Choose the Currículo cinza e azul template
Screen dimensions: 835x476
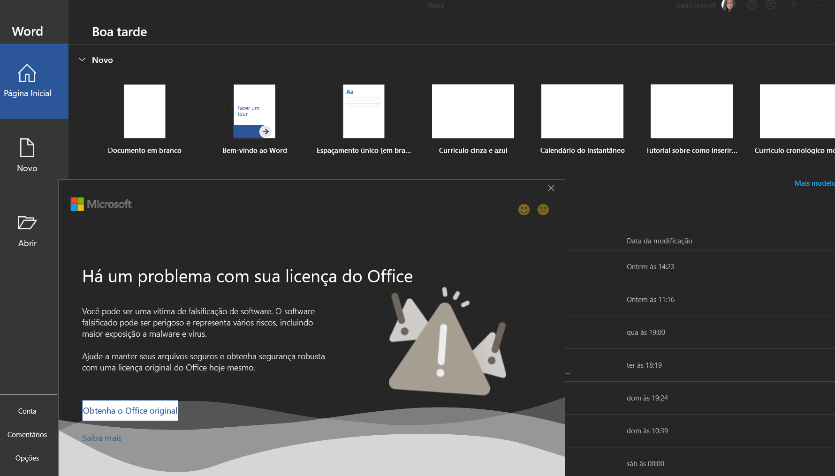click(473, 119)
